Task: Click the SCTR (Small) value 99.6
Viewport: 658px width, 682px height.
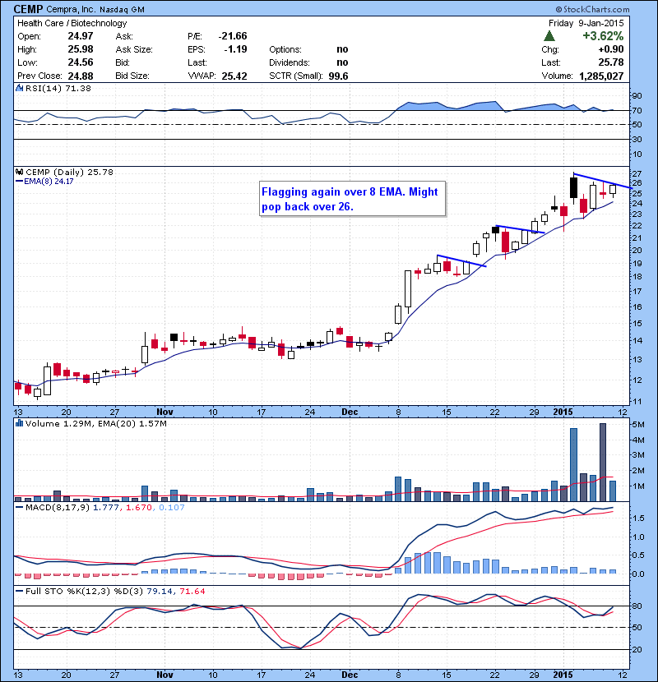Action: (338, 76)
